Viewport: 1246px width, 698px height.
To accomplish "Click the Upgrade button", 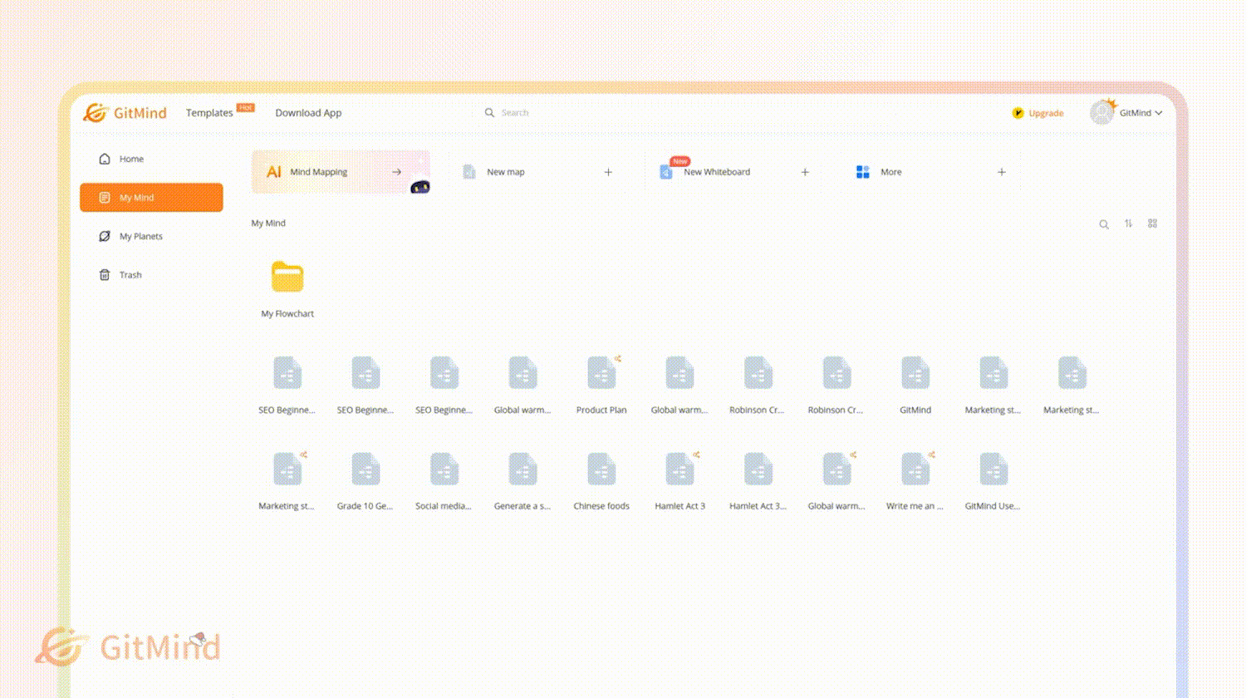I will point(1038,113).
